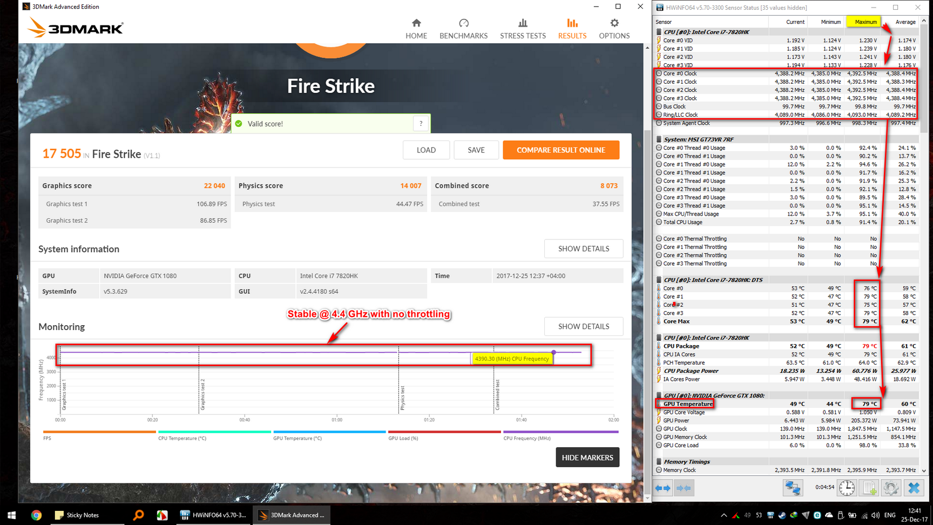Click the Maximum column header
The image size is (933, 525).
862,22
